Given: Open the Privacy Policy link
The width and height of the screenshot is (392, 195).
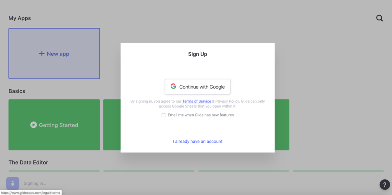Looking at the screenshot, I should coord(227,101).
